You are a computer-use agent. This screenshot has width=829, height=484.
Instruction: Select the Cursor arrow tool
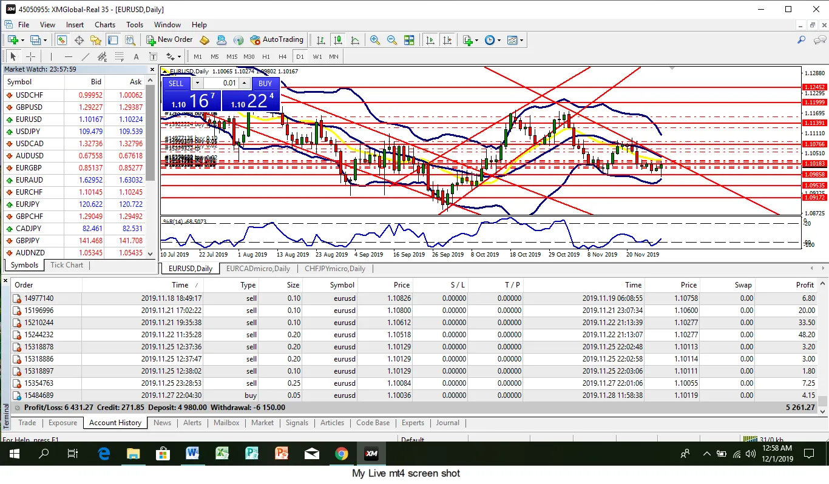13,56
